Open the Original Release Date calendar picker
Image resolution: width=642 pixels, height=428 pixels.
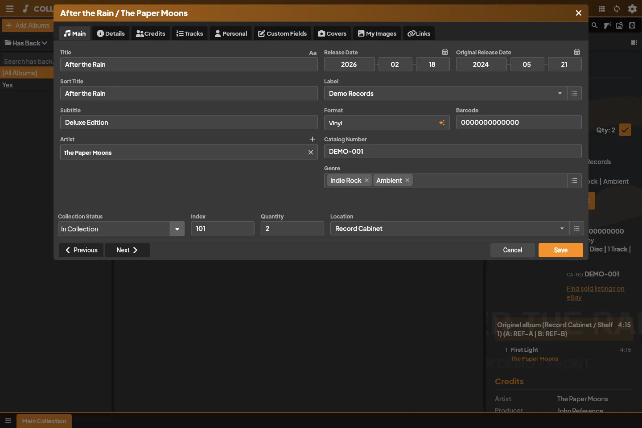point(577,52)
